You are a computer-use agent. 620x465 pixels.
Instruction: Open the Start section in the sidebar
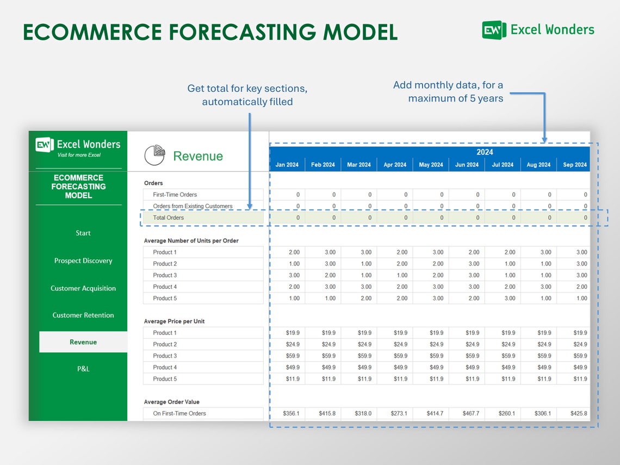(83, 233)
